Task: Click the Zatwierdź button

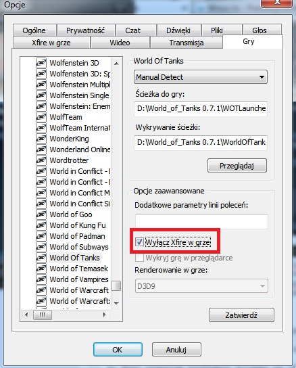Action: point(241,315)
